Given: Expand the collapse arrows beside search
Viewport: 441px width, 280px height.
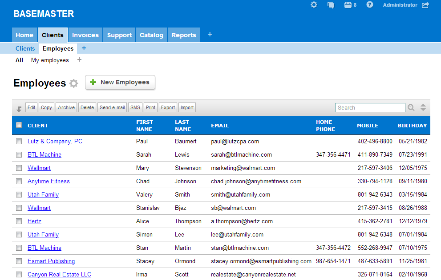Looking at the screenshot, I should [423, 107].
